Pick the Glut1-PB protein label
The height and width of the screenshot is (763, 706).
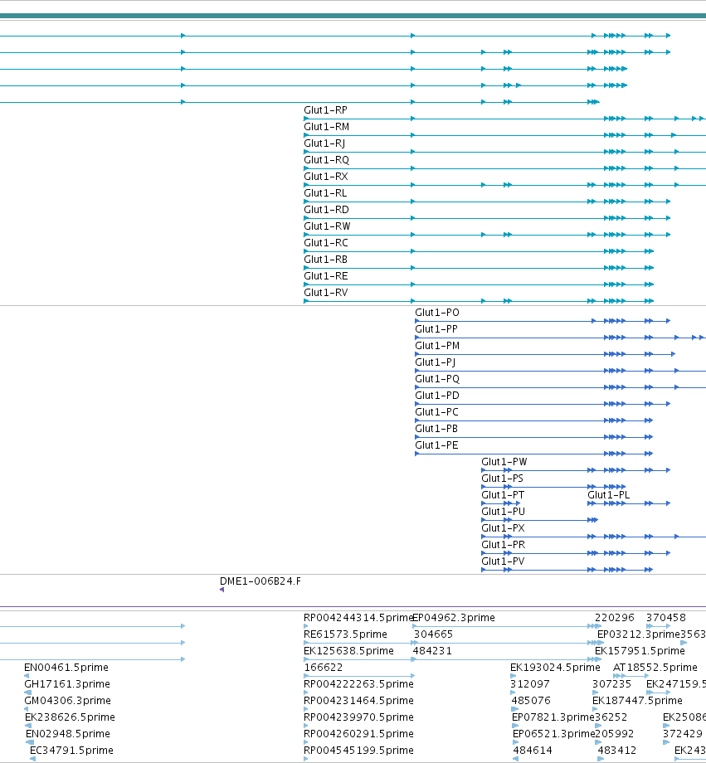point(436,428)
